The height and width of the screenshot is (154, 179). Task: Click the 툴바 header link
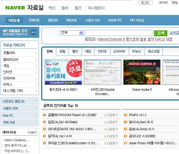[x=65, y=8]
